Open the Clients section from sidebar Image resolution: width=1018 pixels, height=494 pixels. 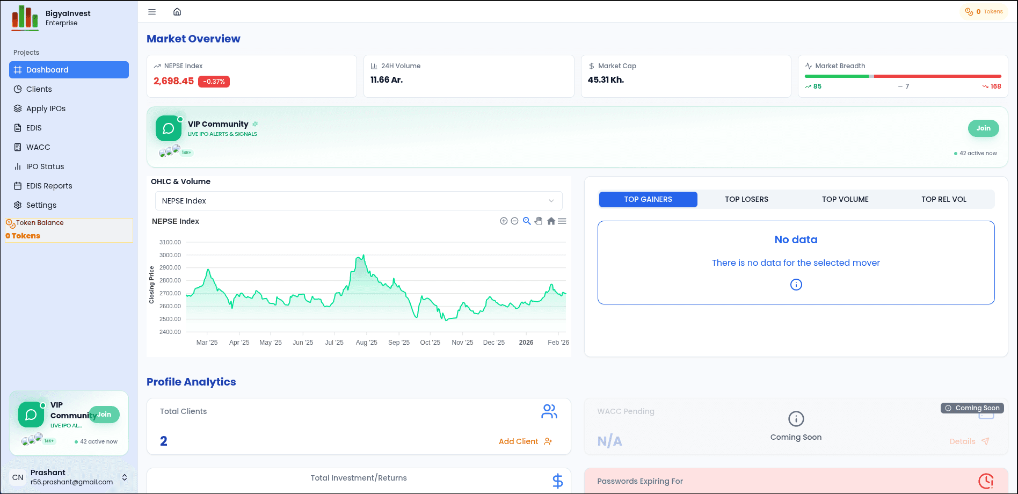tap(39, 89)
